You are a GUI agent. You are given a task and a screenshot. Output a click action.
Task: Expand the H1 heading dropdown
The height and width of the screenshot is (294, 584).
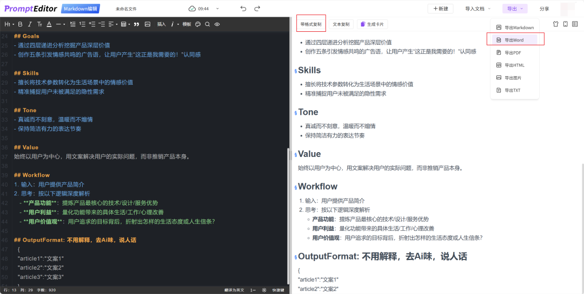9,24
